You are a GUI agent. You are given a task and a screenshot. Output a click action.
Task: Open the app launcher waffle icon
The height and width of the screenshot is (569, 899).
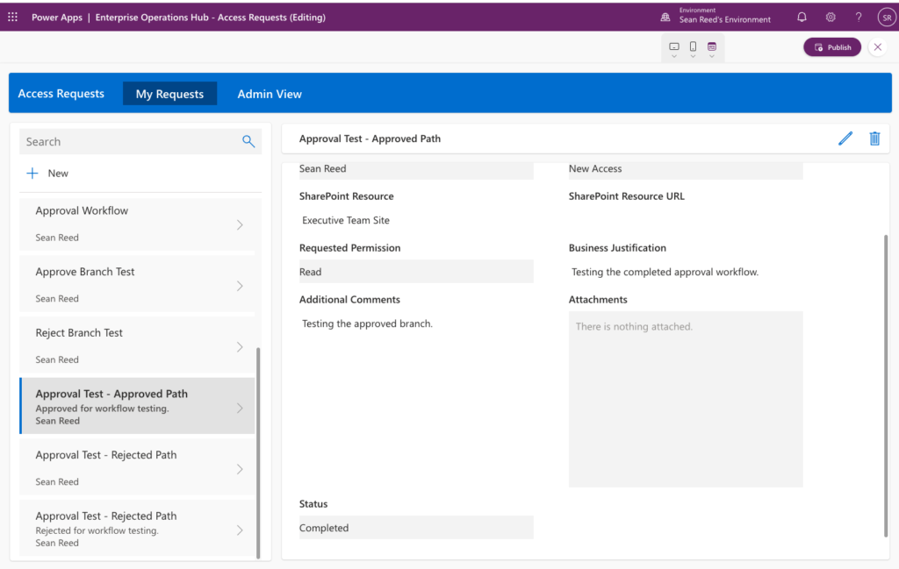point(12,18)
